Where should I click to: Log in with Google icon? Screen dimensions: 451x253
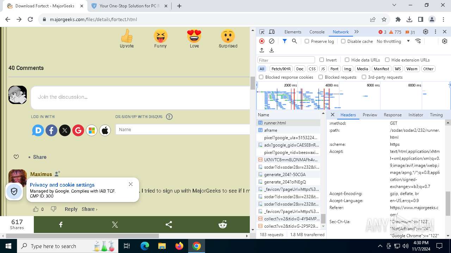coord(78,131)
